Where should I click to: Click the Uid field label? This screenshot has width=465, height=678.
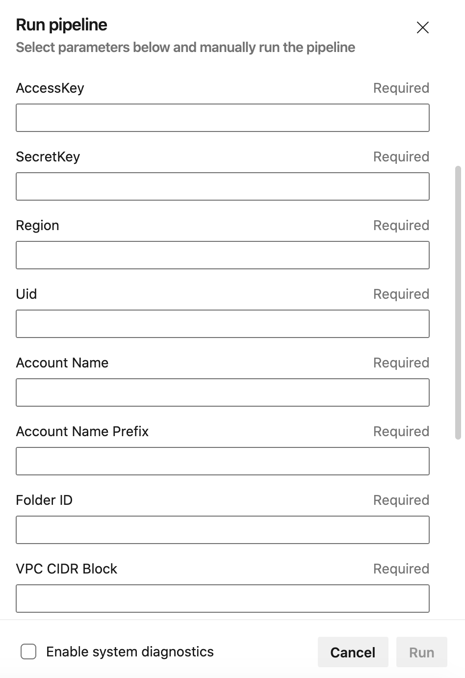click(x=26, y=294)
